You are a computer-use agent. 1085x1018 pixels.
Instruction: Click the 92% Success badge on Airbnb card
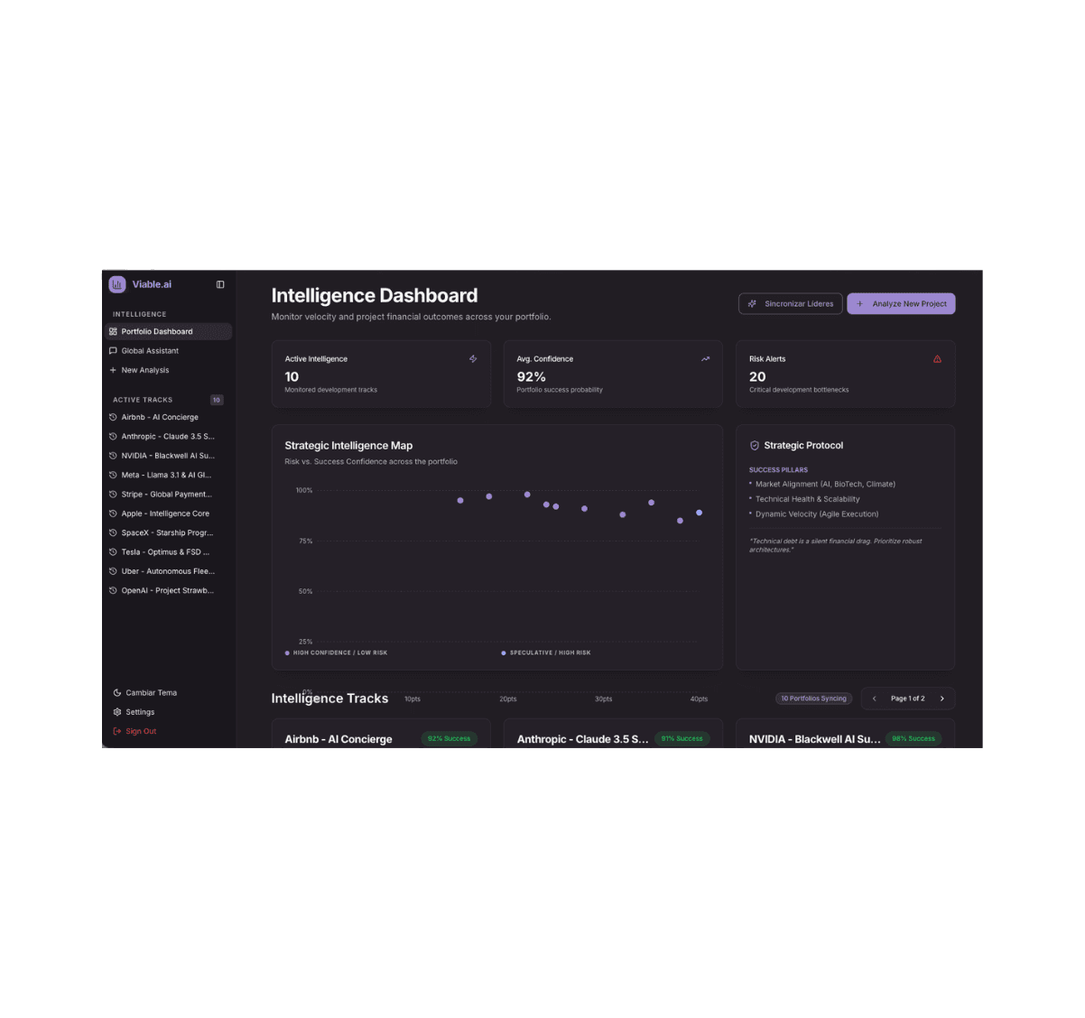pyautogui.click(x=450, y=738)
